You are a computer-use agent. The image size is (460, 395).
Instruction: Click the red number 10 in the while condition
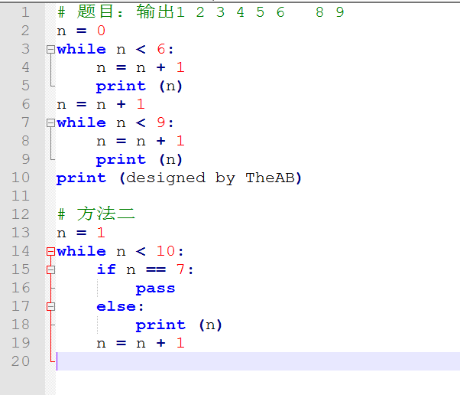click(166, 251)
